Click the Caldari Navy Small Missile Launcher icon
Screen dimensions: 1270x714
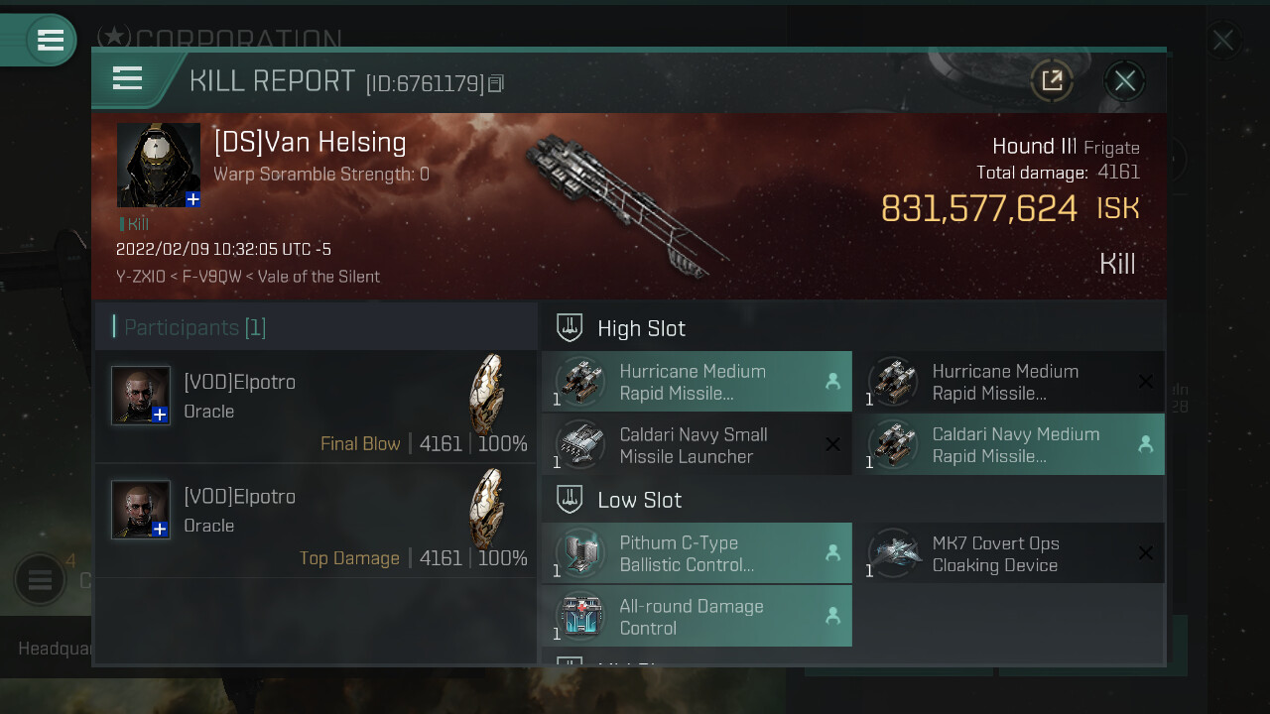pos(580,444)
